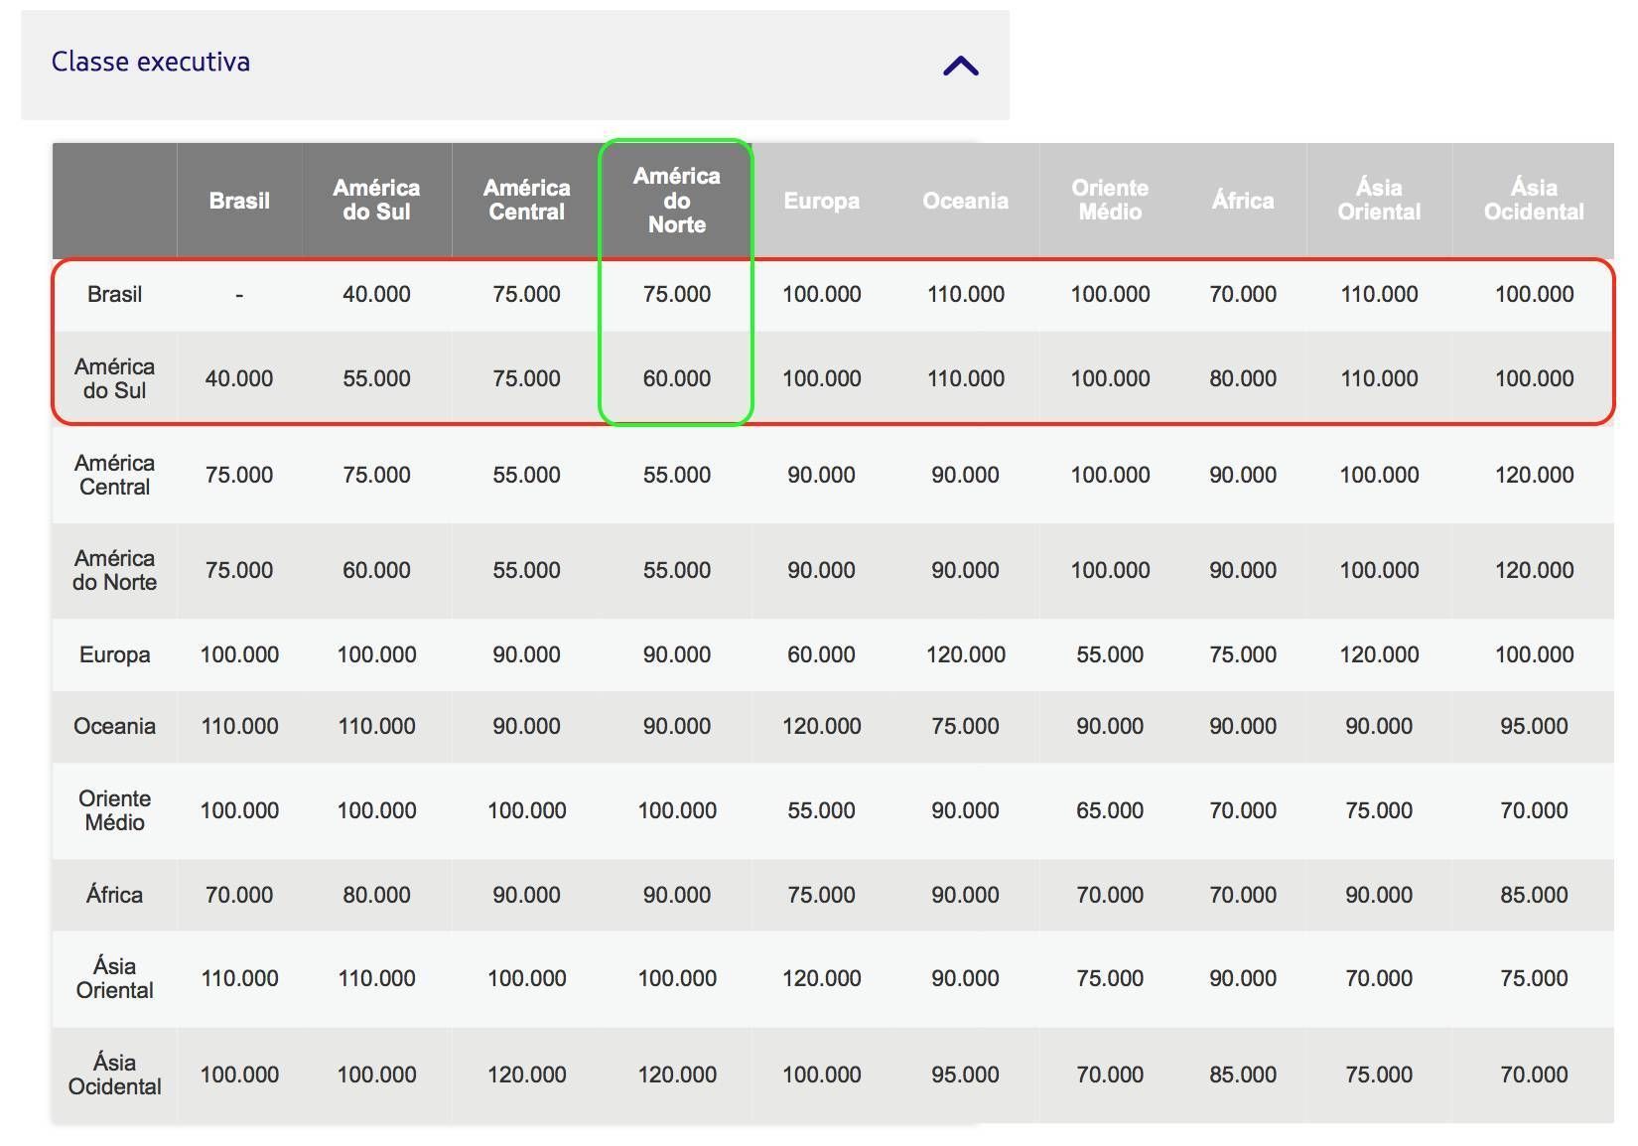Select 95.000 in Oceania row, Ásia Ocidental column
This screenshot has height=1146, width=1638.
click(1534, 726)
